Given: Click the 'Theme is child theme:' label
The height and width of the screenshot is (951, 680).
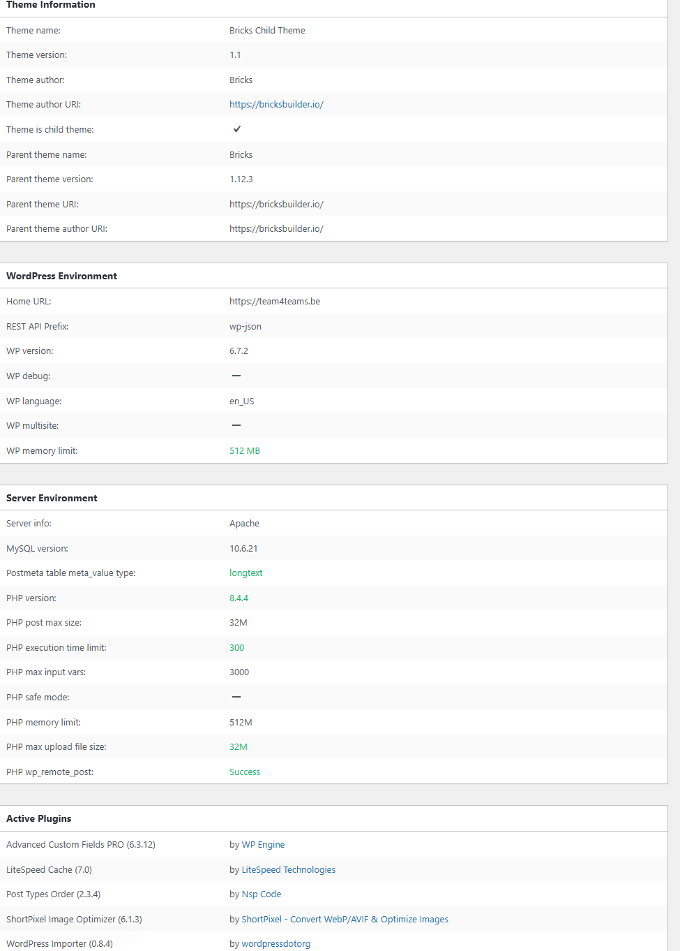Looking at the screenshot, I should [50, 130].
